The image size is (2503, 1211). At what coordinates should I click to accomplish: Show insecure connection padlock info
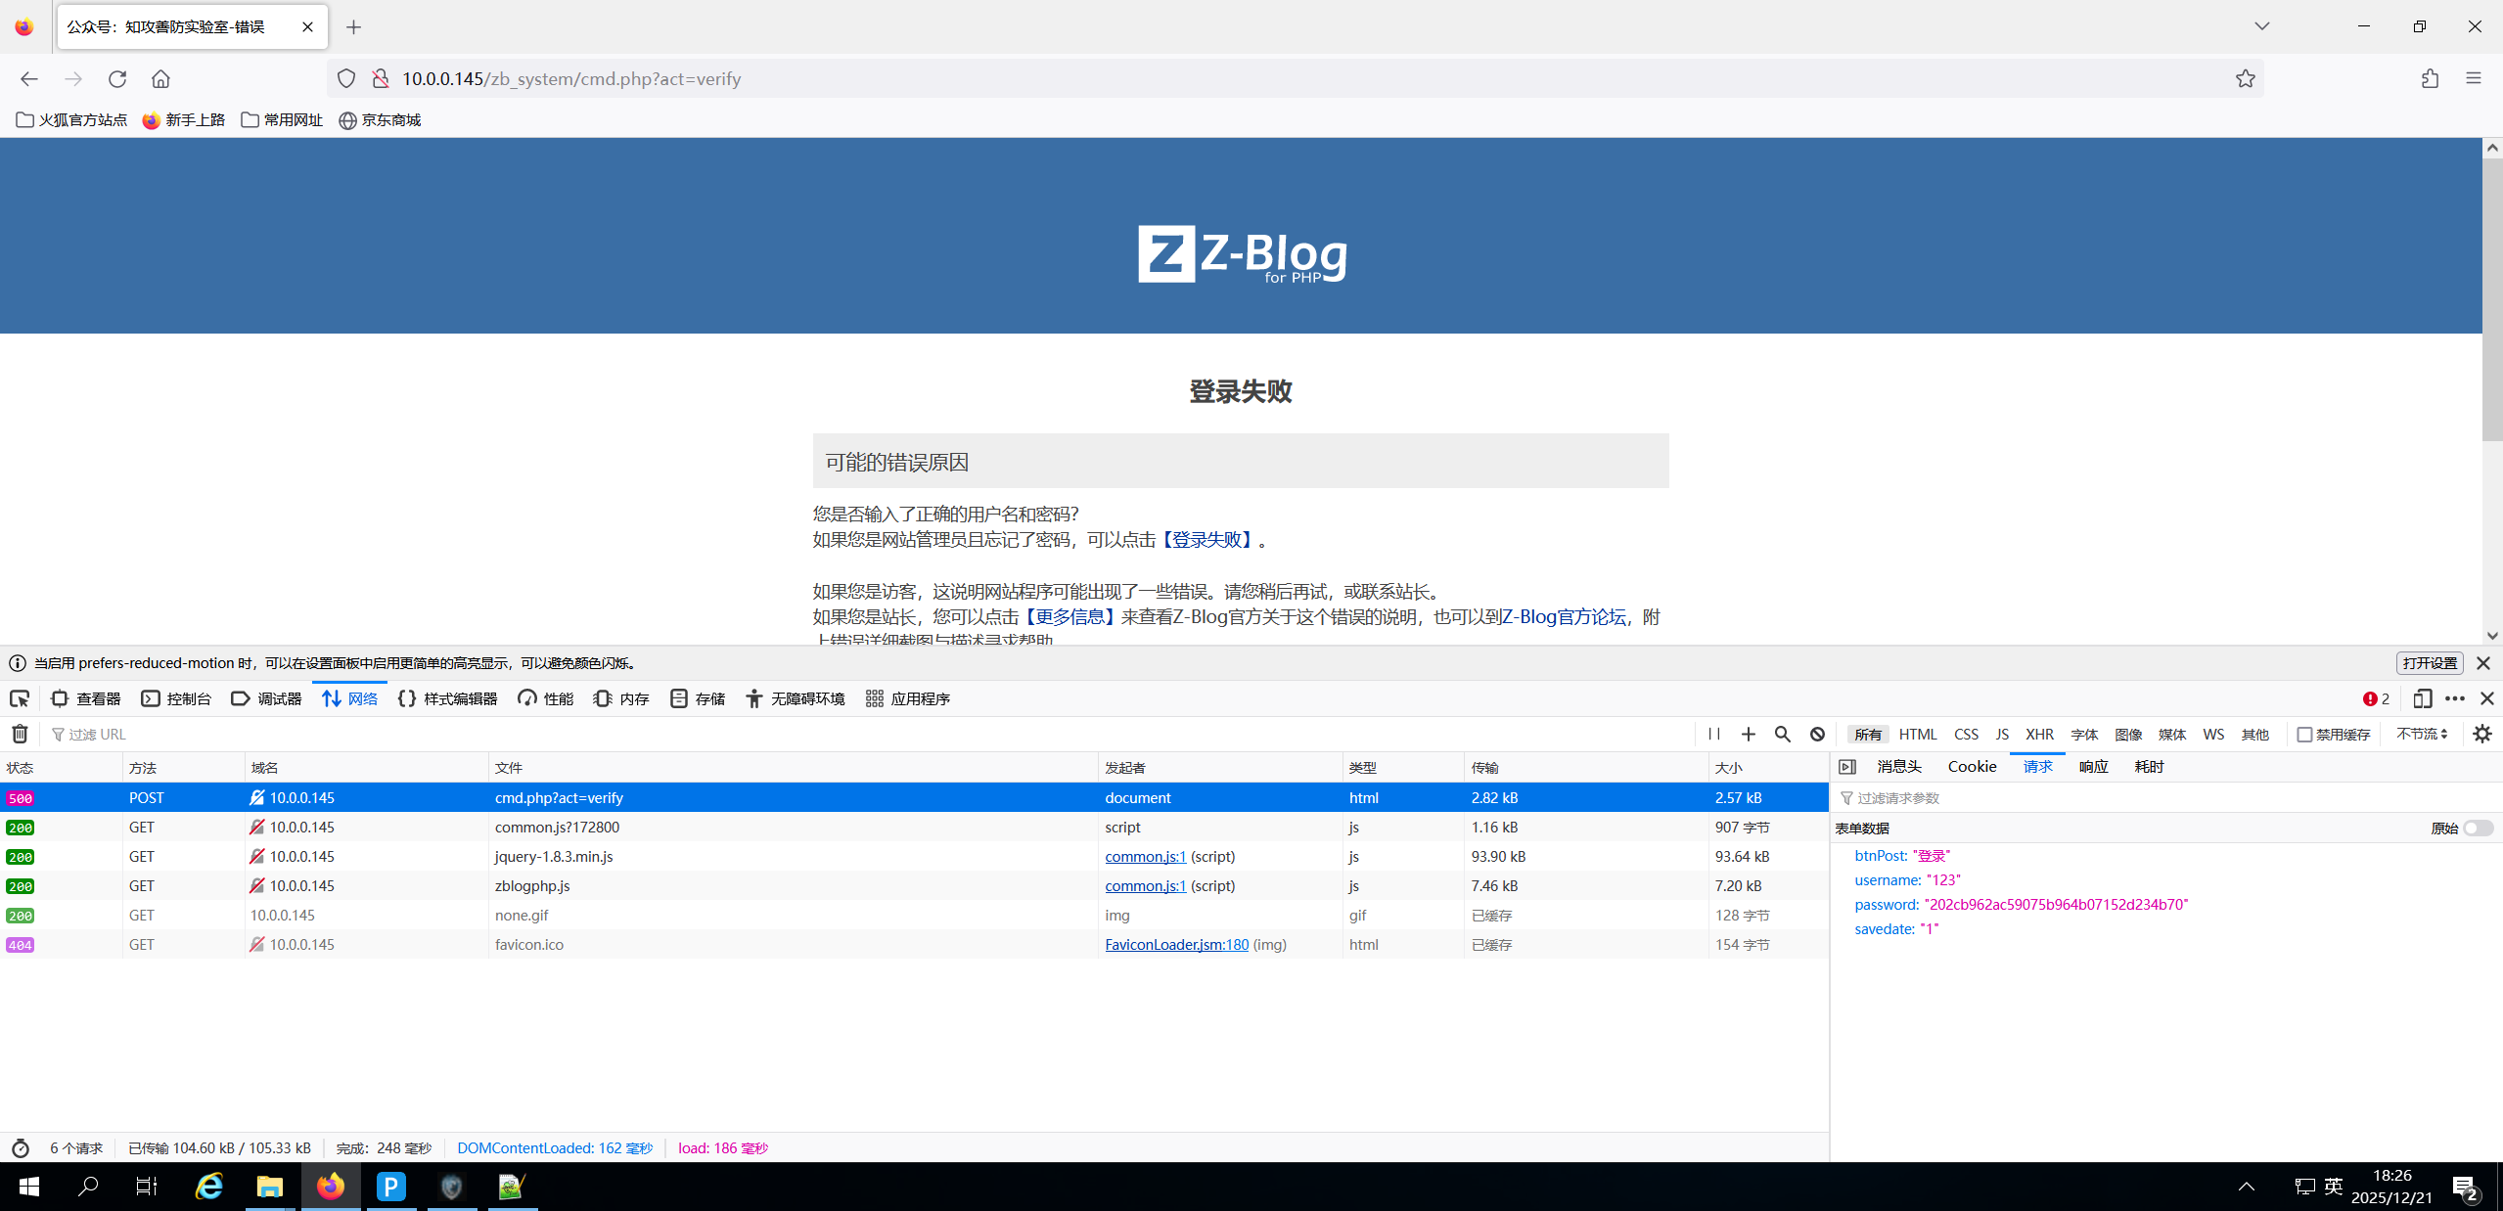click(381, 79)
